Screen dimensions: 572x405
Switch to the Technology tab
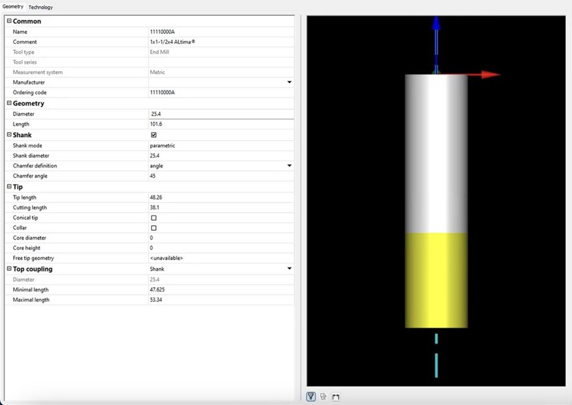pos(41,7)
